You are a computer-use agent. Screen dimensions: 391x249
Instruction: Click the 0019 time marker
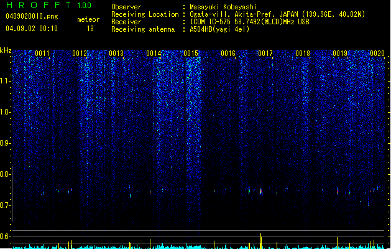coord(340,54)
